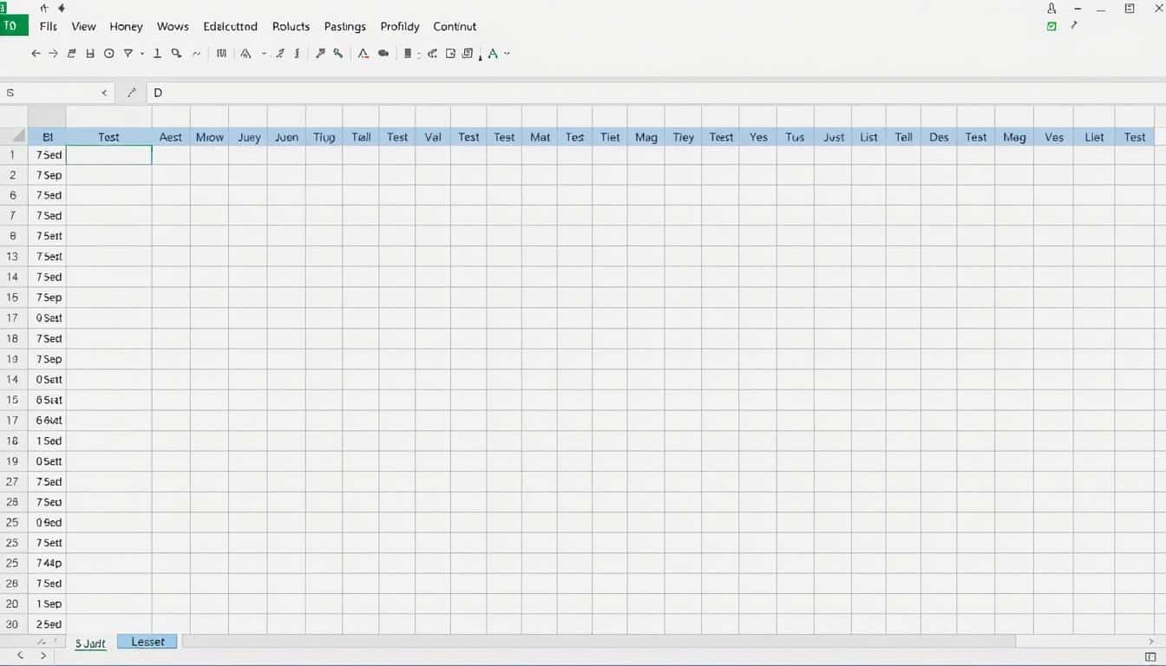1166x666 pixels.
Task: Click the box with arrow export icon
Action: 450,54
